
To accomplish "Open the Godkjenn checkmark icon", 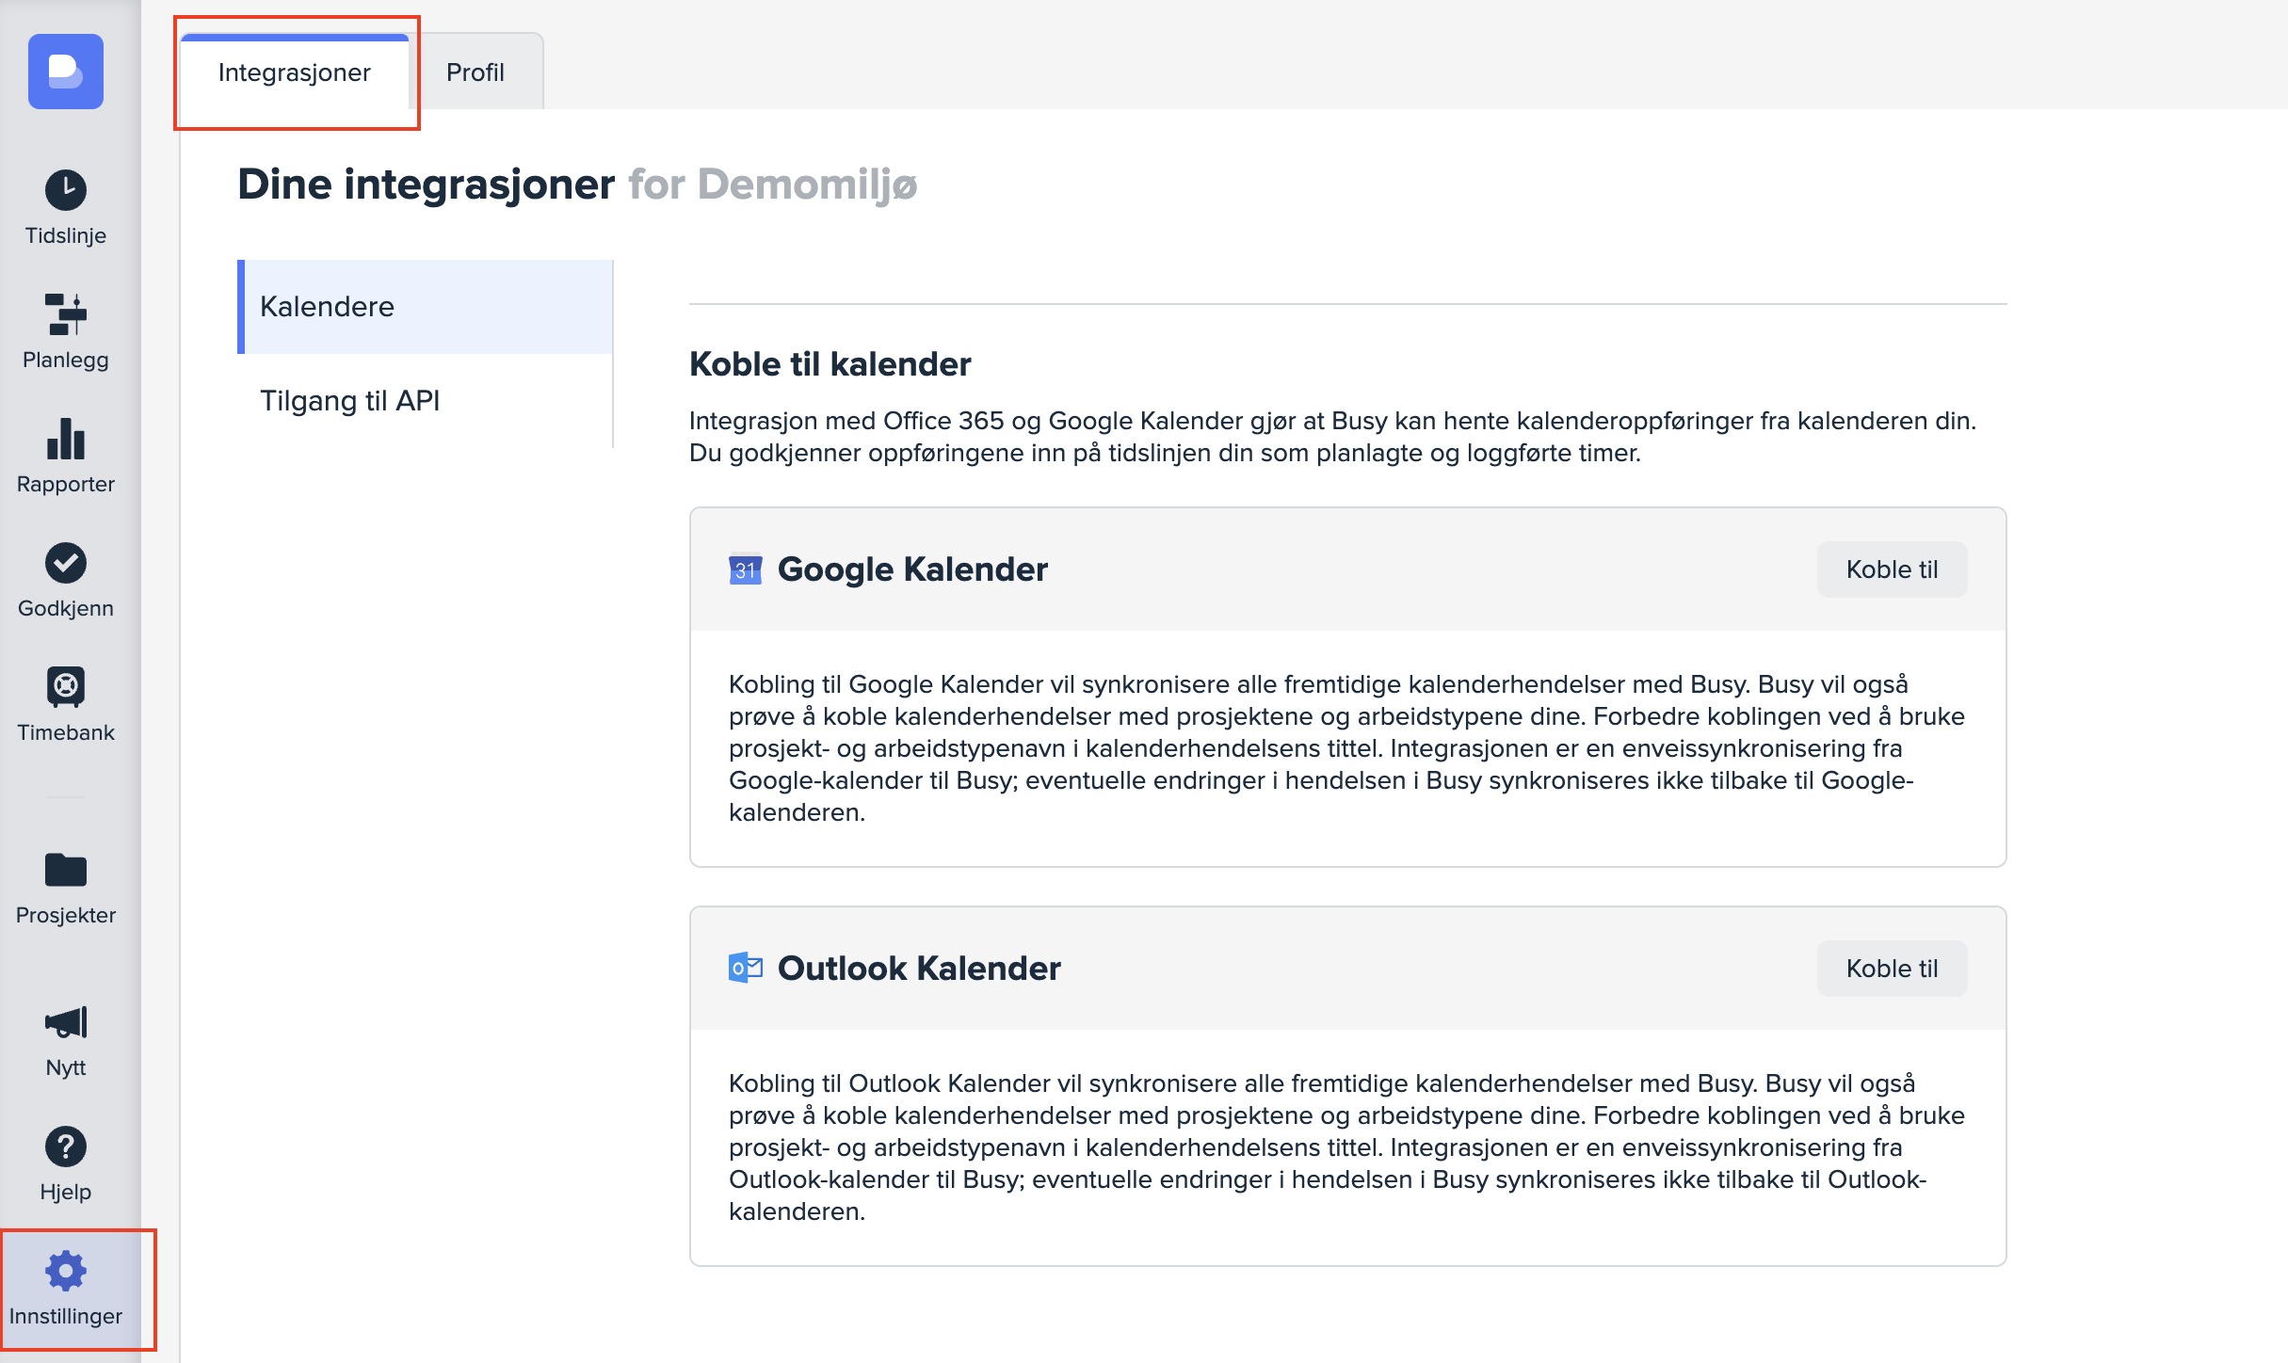I will click(x=65, y=563).
